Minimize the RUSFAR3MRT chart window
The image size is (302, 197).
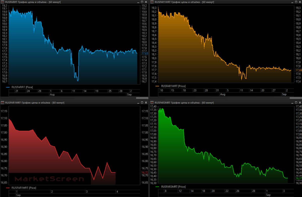292,103
